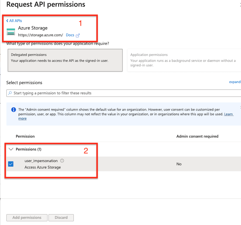The height and width of the screenshot is (225, 241).
Task: Select Delegated permissions type
Action: coord(65,60)
